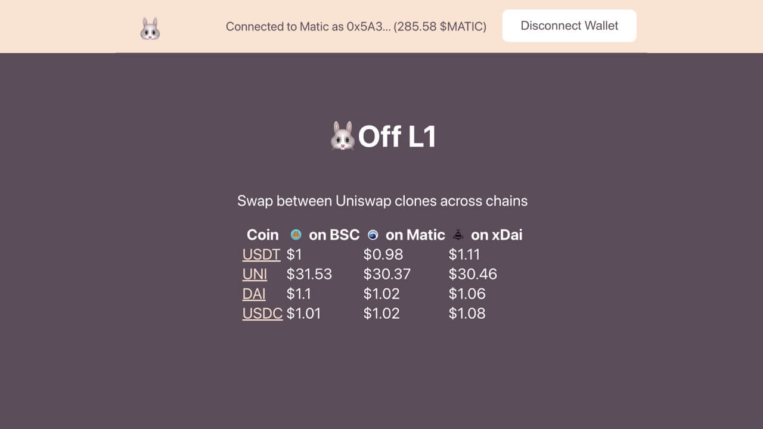Click the connected Matic wallet status text

356,27
